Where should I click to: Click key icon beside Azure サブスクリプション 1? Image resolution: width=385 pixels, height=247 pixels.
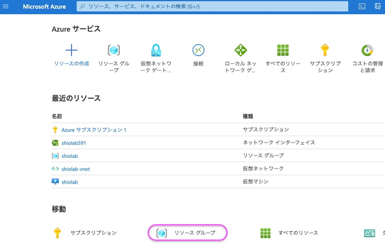(x=55, y=129)
